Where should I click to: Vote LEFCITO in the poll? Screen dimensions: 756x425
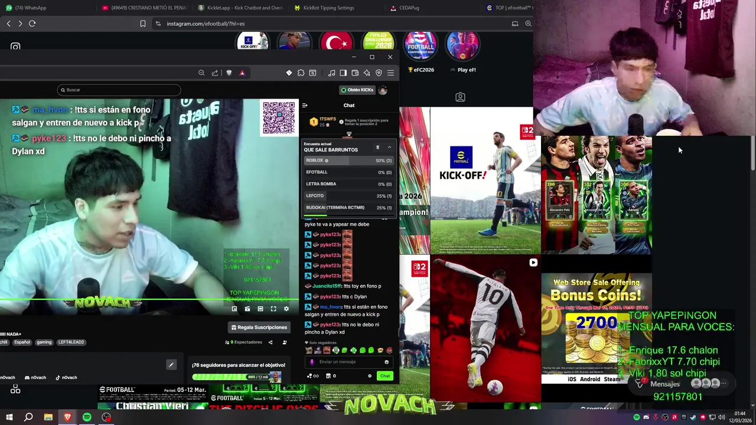click(348, 196)
